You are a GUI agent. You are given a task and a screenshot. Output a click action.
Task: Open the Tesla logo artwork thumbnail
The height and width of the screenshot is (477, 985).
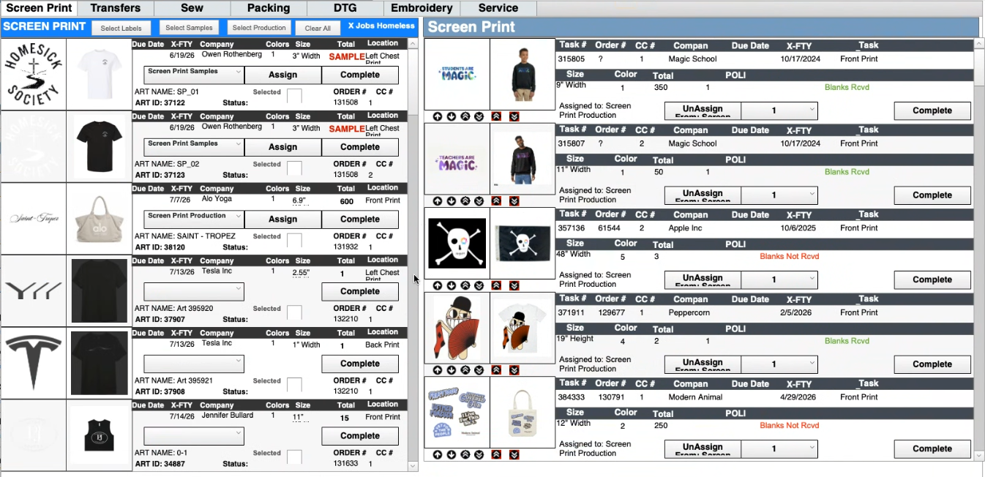click(x=33, y=364)
